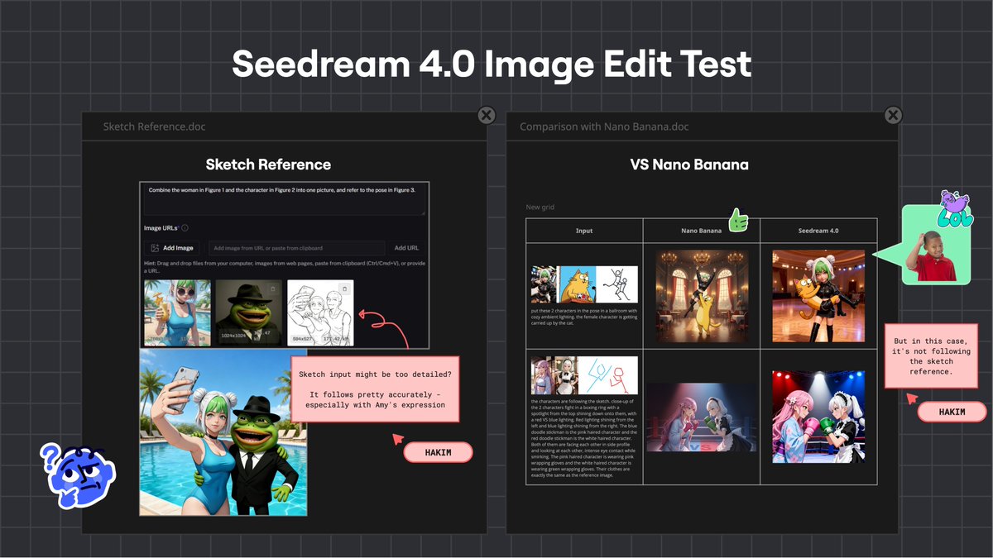Select the 'Nano Banana' table header cell
993x558 pixels.
pyautogui.click(x=702, y=231)
